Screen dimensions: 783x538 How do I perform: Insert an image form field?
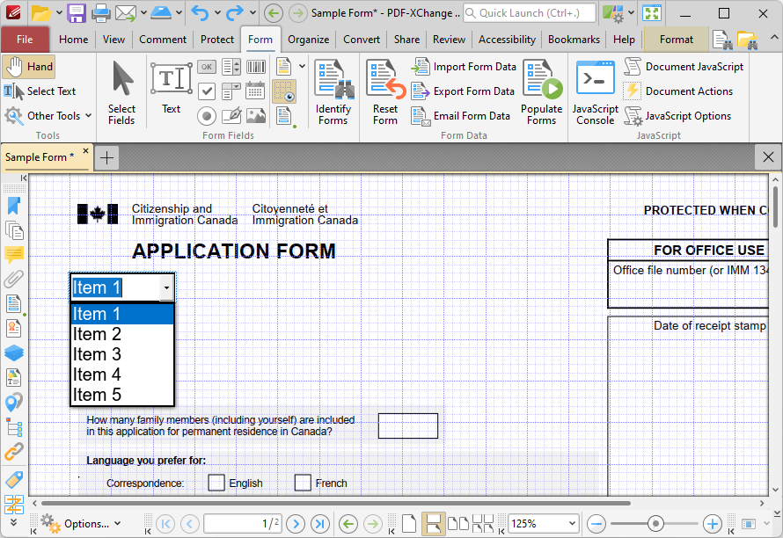pos(256,116)
